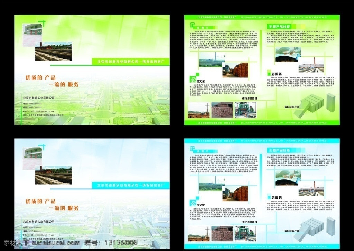Click the 精心制作产品 caption beside the green bricks
This screenshot has width=354, height=251.
tap(291, 107)
